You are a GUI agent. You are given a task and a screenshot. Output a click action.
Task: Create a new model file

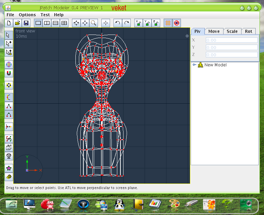point(9,23)
